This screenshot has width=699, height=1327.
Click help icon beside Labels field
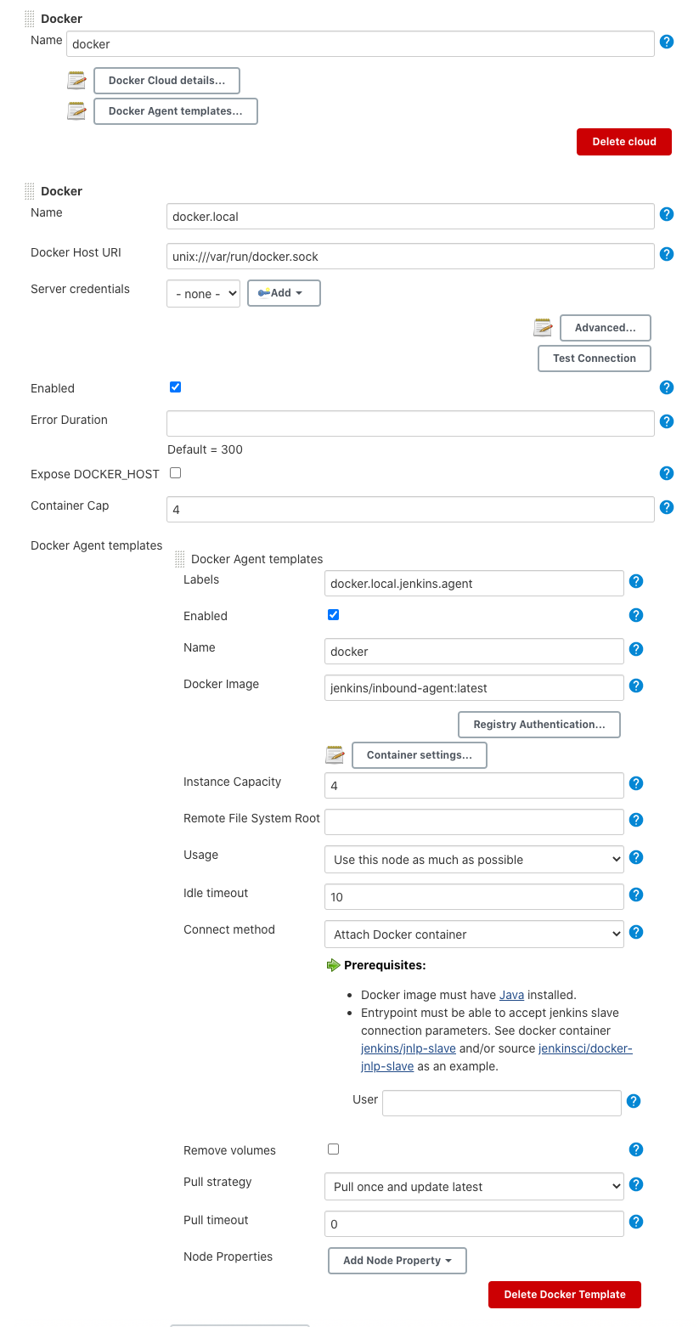click(x=636, y=581)
